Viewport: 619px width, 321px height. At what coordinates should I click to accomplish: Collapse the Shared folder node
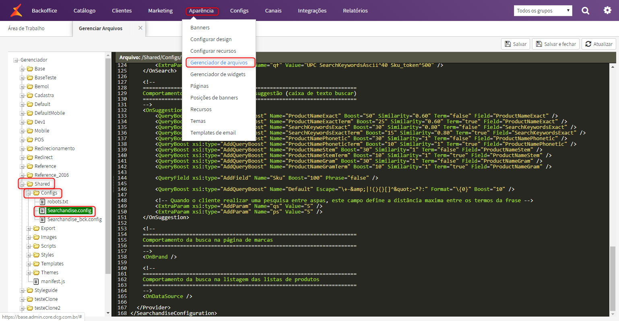pyautogui.click(x=23, y=184)
